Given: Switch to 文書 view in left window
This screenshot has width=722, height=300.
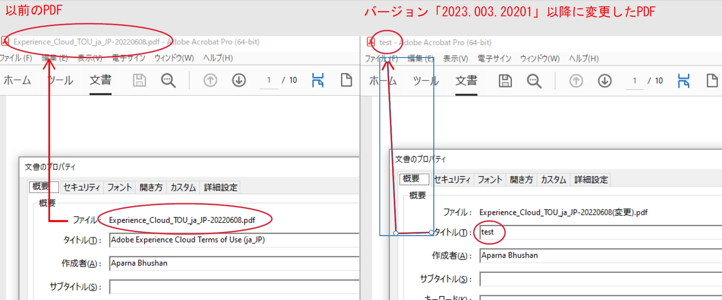Looking at the screenshot, I should click(100, 80).
